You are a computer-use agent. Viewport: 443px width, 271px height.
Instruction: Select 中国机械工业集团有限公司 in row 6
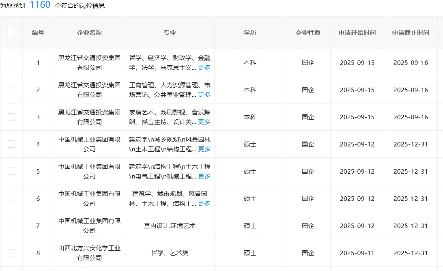click(x=89, y=198)
